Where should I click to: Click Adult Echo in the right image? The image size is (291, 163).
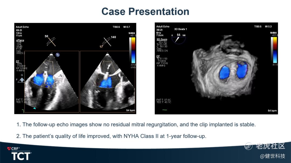click(x=163, y=27)
